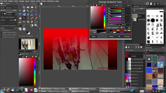166x93 pixels.
Task: Select the Rectangle Select tool
Action: [x=28, y=7]
